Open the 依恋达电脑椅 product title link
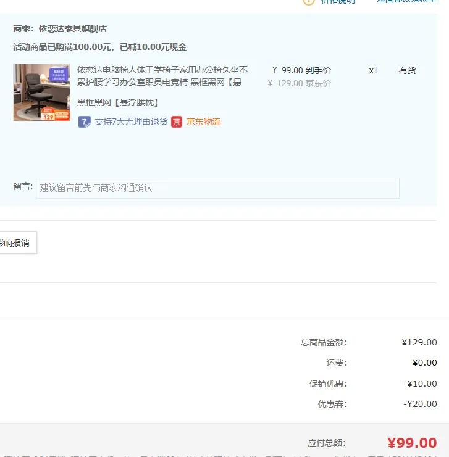Viewport: 449px width, 457px height. coord(162,76)
